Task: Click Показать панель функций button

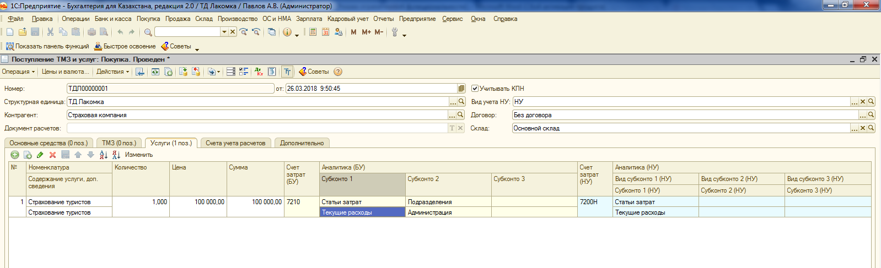Action: (47, 46)
